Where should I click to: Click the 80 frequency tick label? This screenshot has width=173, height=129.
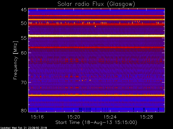tap(24, 110)
